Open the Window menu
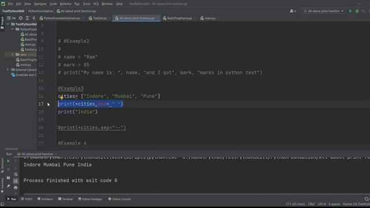 (x=107, y=4)
